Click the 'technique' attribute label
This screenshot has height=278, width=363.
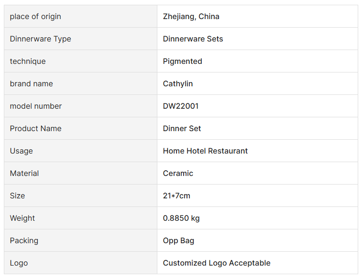(28, 62)
